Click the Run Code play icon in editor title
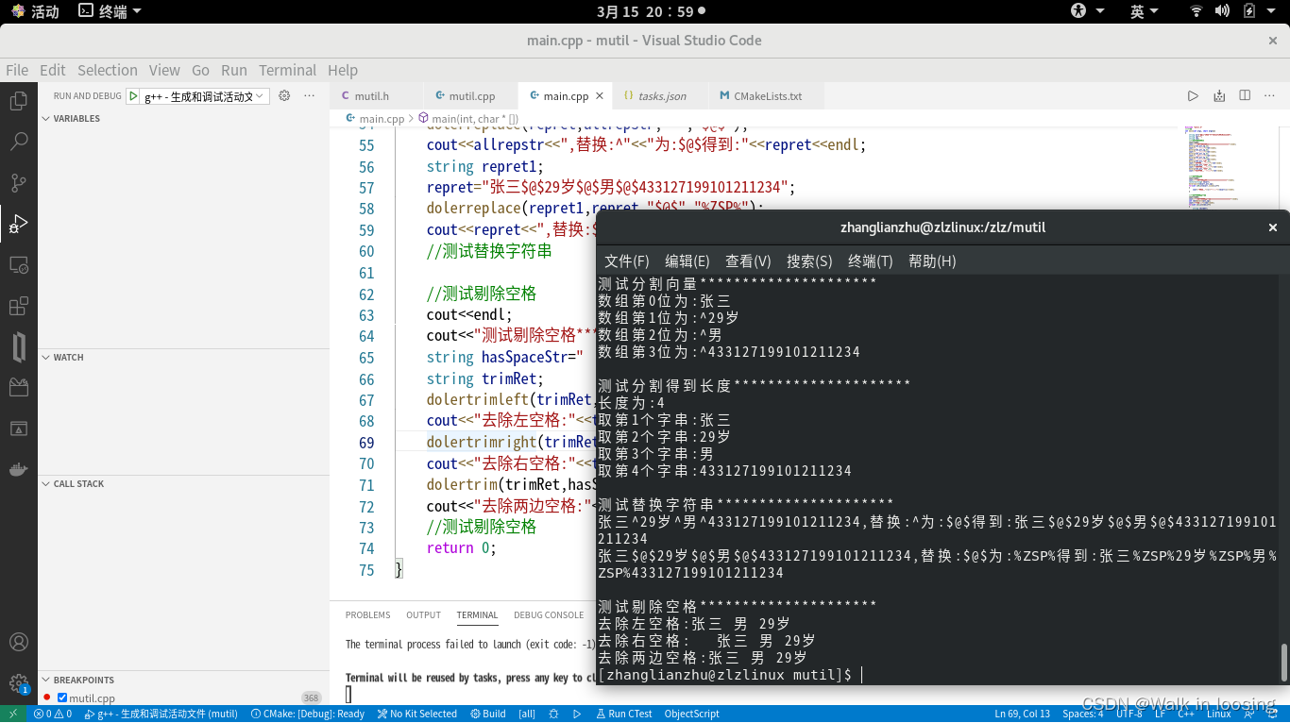 (1193, 96)
